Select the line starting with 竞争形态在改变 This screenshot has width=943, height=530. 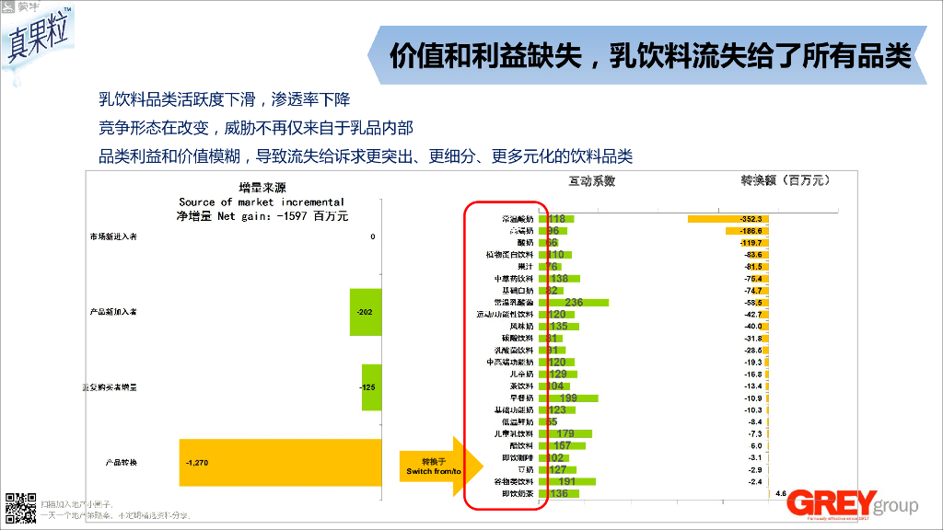click(x=256, y=128)
